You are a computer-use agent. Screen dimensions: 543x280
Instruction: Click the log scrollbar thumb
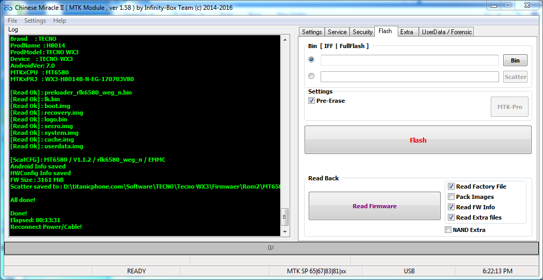coord(284,217)
